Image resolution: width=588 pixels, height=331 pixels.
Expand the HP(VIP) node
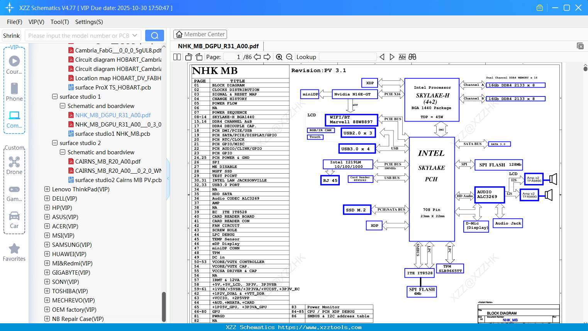tap(47, 208)
